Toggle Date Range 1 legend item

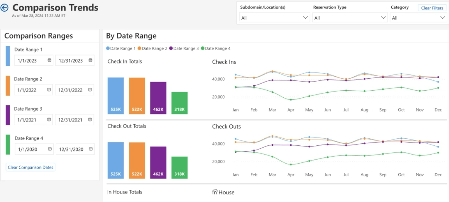click(121, 48)
